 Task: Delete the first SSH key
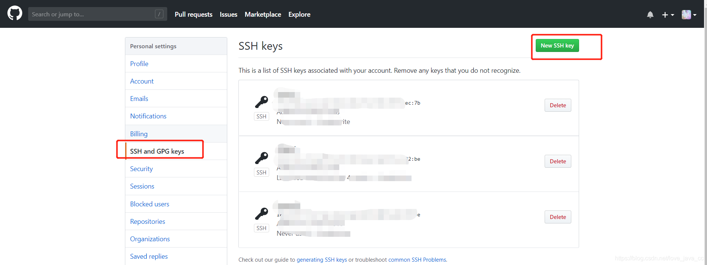pos(558,105)
